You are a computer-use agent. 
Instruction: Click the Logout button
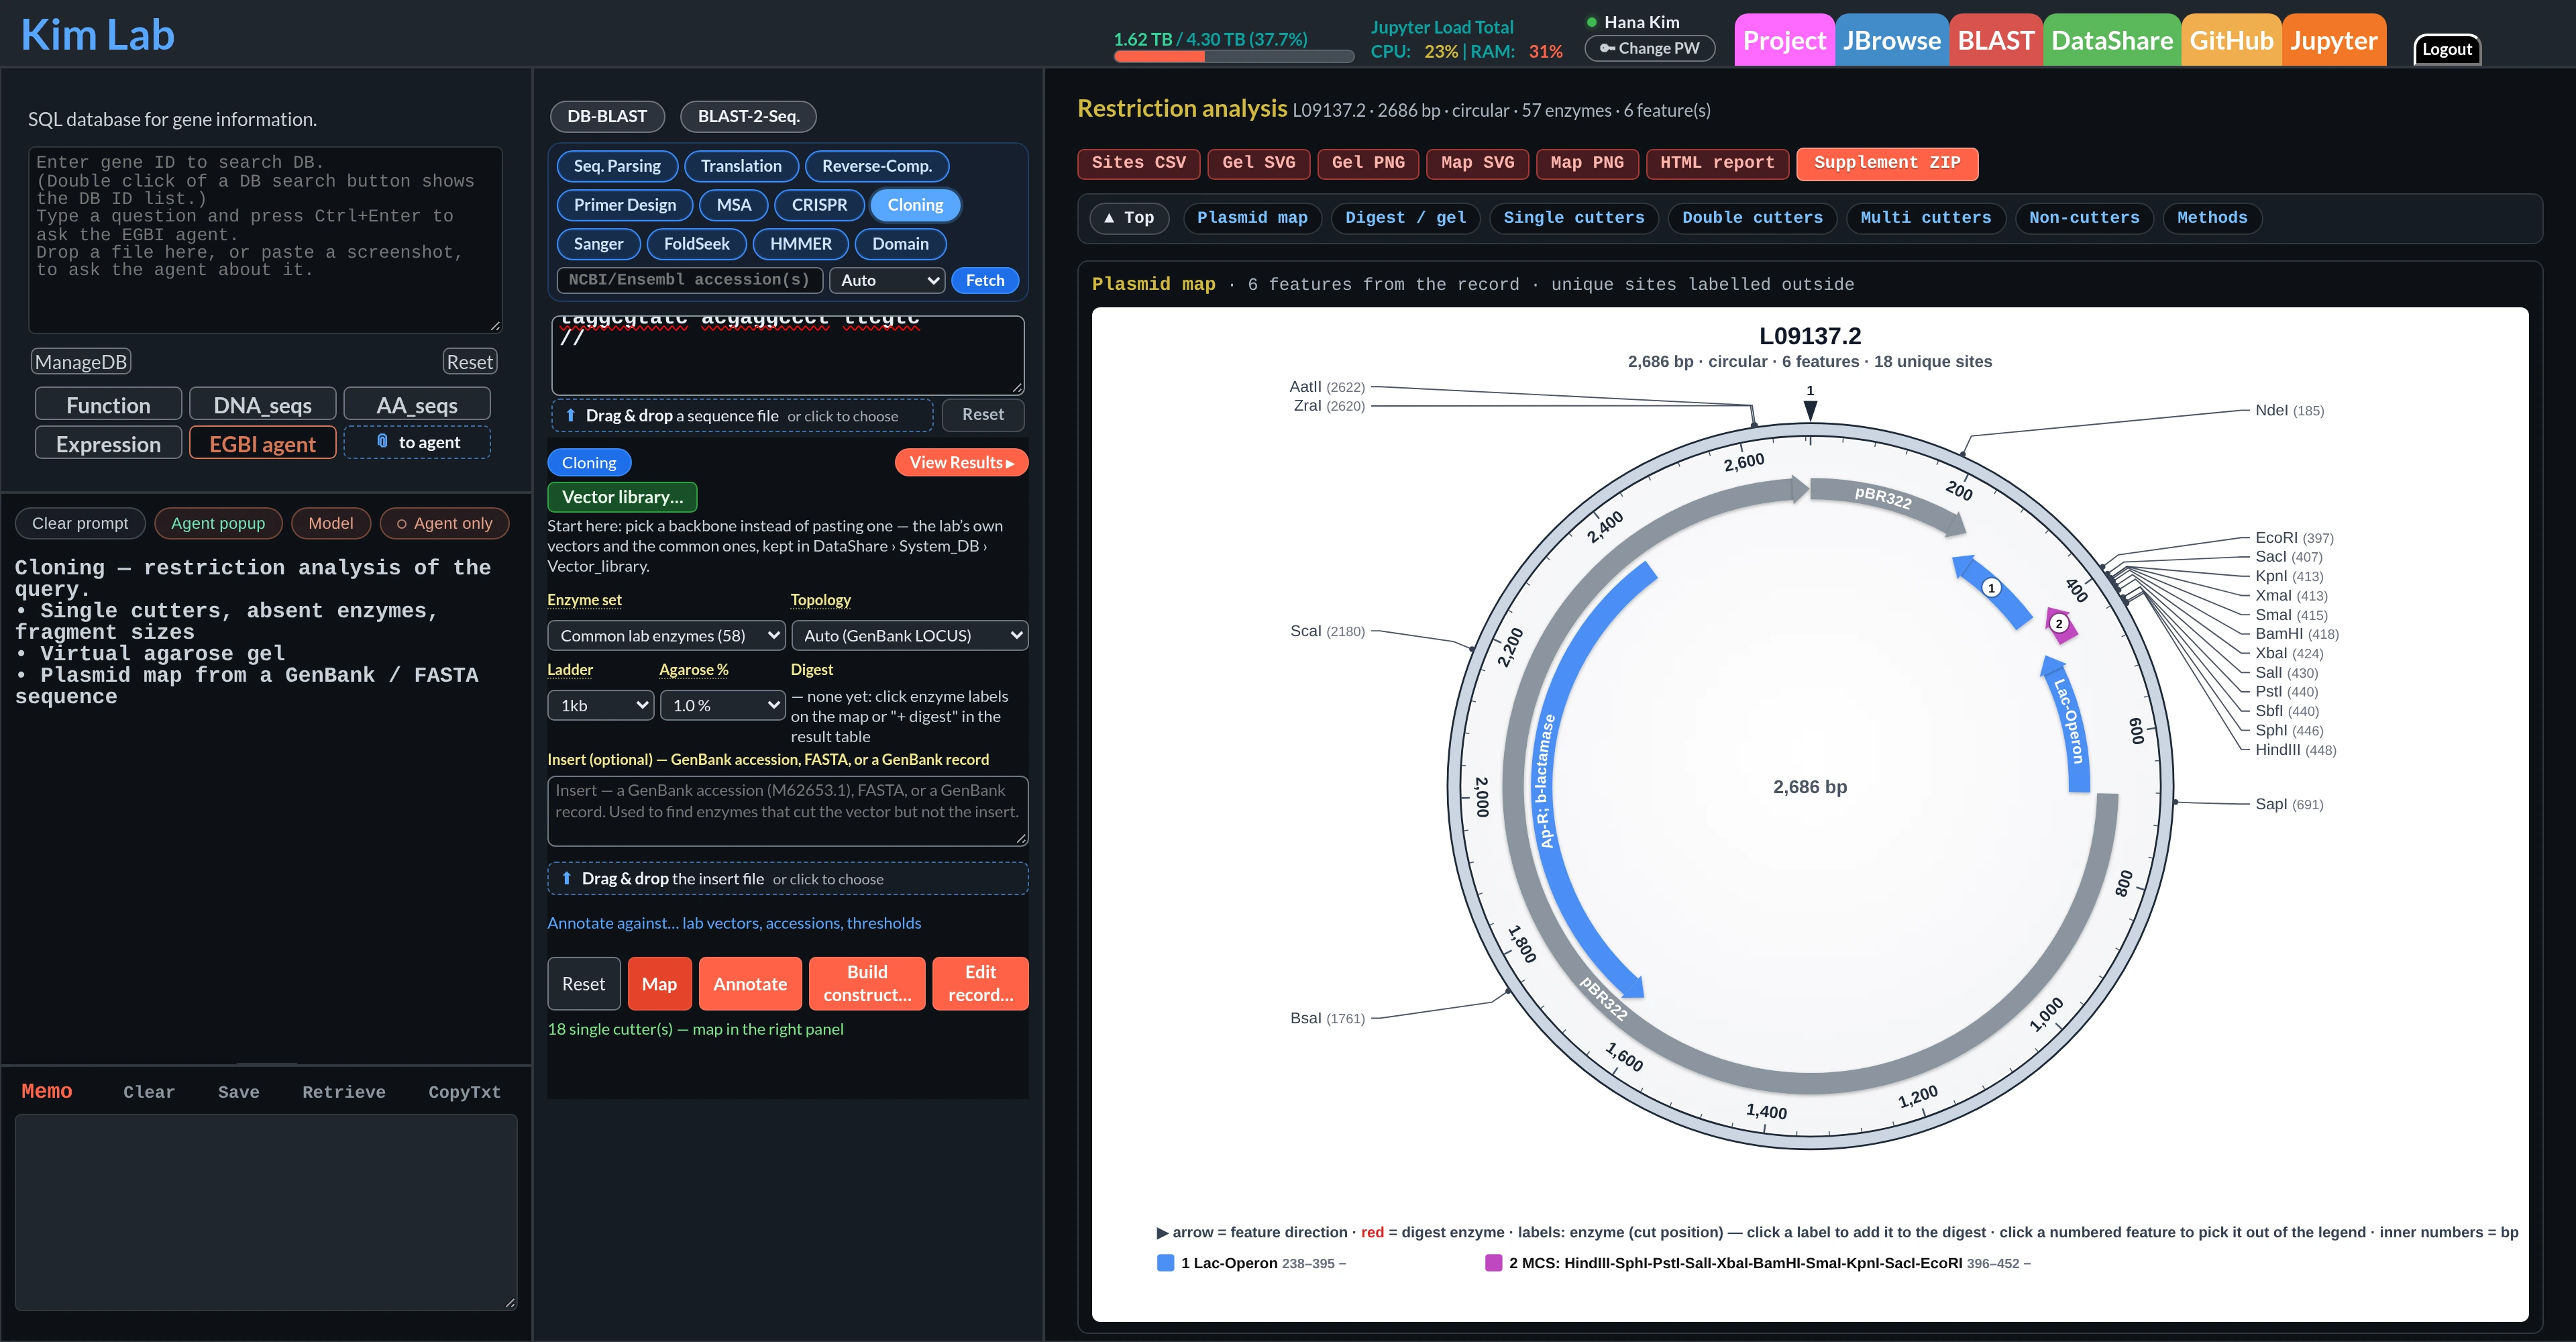[x=2446, y=49]
